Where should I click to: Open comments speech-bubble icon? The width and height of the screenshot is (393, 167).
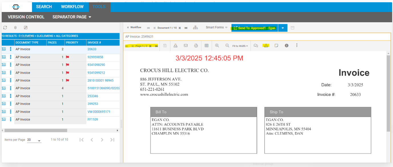pyautogui.click(x=256, y=46)
